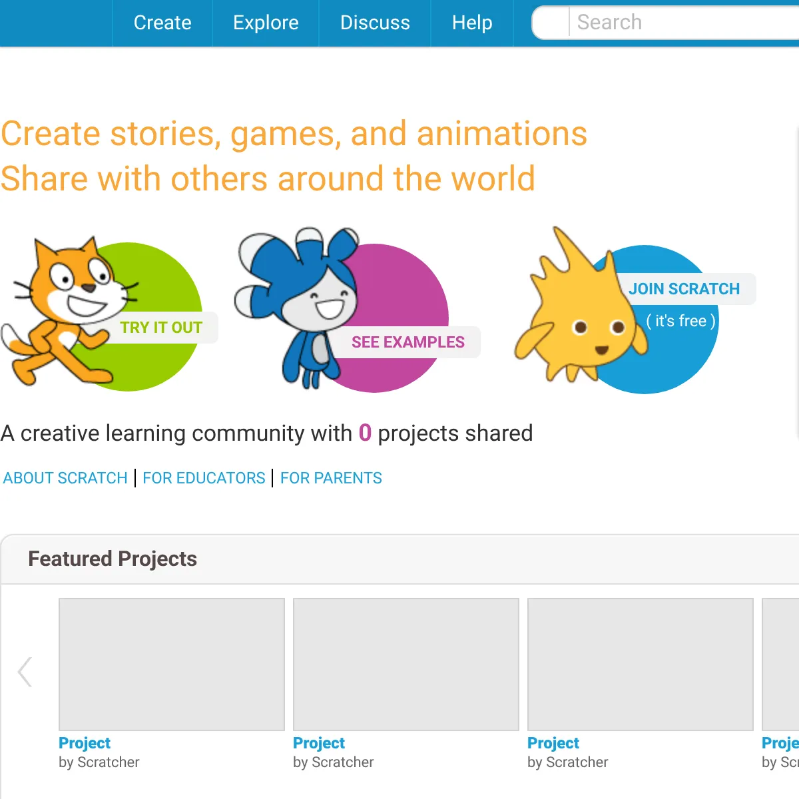Click the third Project title link
Image resolution: width=799 pixels, height=799 pixels.
553,743
